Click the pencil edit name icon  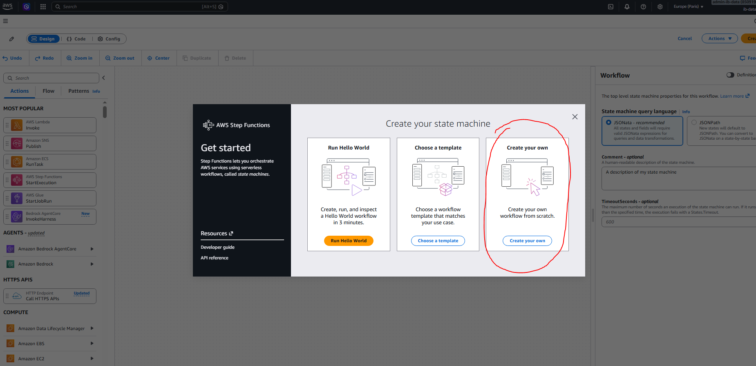(x=11, y=39)
